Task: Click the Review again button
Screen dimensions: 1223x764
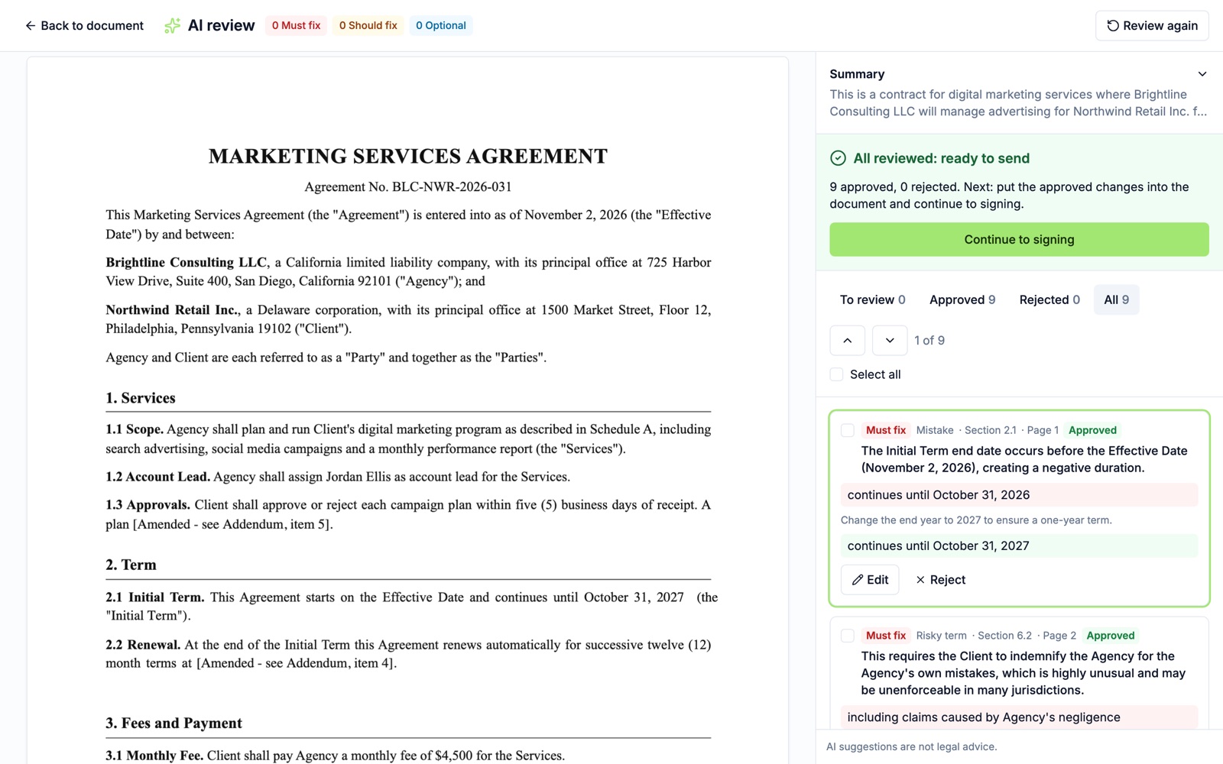Action: point(1152,26)
